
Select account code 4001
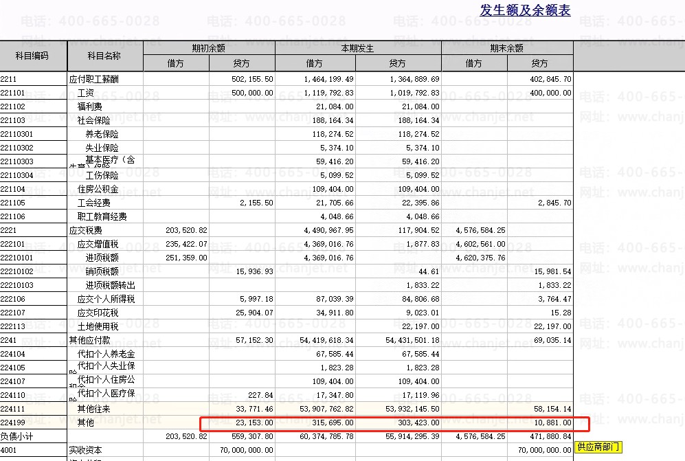8,450
